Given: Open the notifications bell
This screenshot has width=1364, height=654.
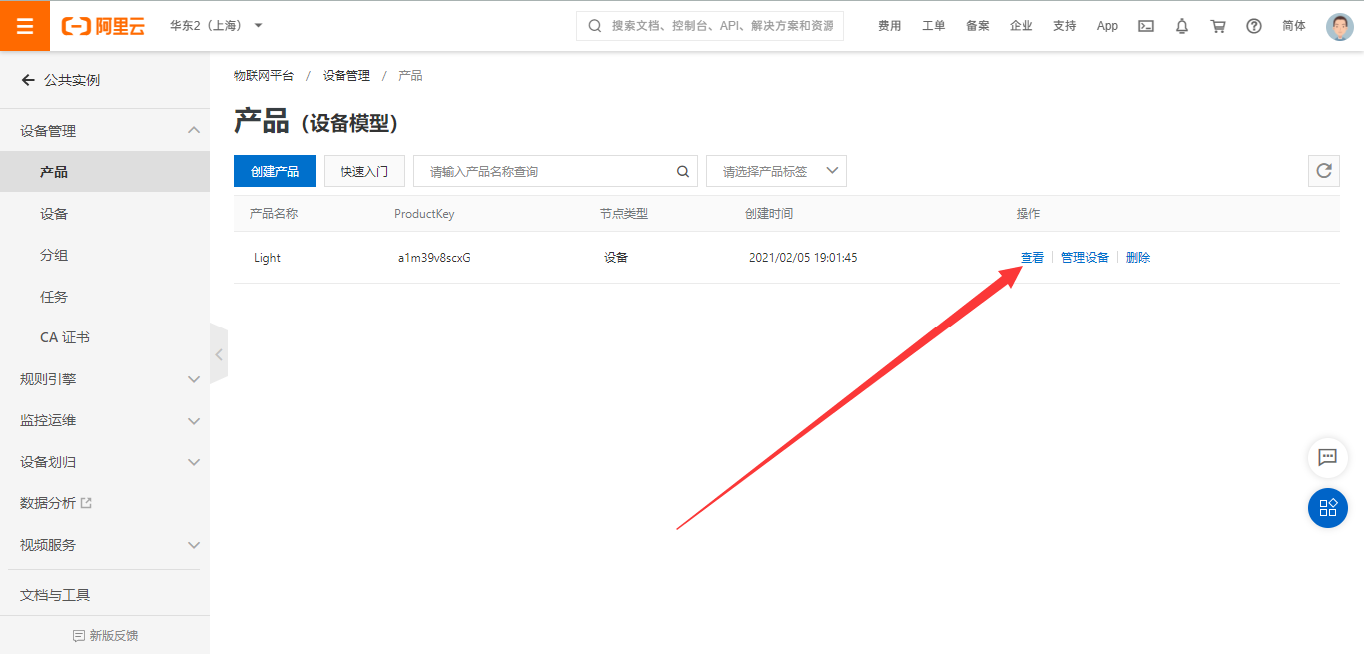Looking at the screenshot, I should (1181, 26).
